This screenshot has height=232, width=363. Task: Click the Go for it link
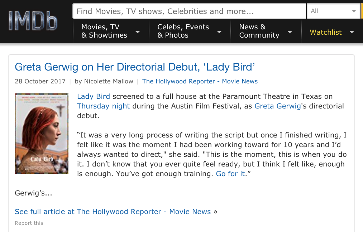coord(230,174)
